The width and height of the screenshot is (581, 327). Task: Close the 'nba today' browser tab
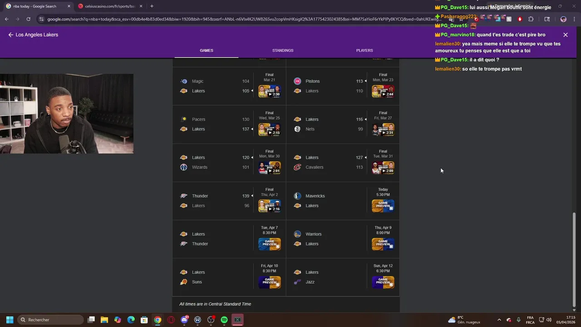tap(69, 6)
